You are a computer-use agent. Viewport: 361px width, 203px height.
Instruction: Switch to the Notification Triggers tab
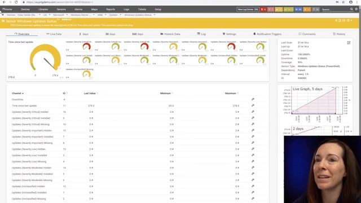pos(267,34)
